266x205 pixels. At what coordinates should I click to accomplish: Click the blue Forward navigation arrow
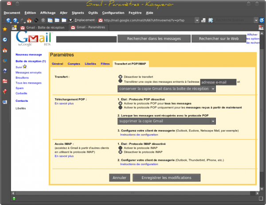(x=15, y=20)
